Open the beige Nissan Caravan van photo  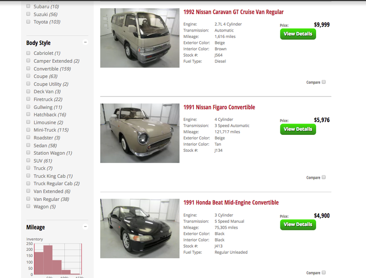[140, 38]
